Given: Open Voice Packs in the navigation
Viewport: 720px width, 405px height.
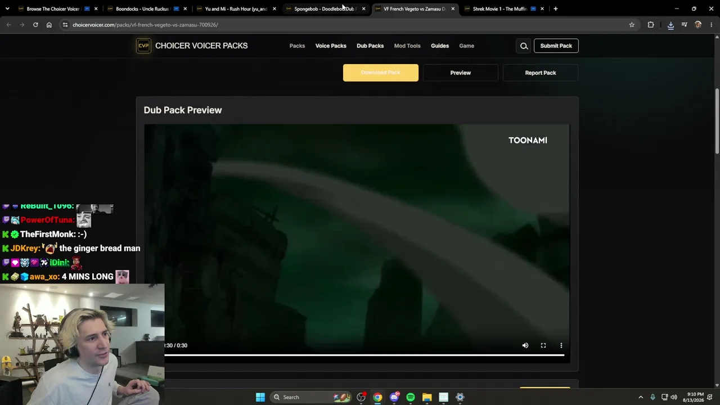Looking at the screenshot, I should 331,46.
